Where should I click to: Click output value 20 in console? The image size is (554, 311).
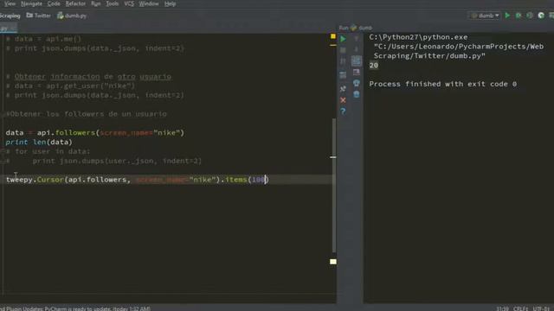coord(373,66)
